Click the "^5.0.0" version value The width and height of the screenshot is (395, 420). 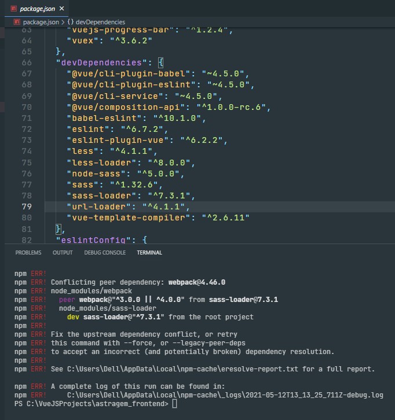tap(158, 174)
